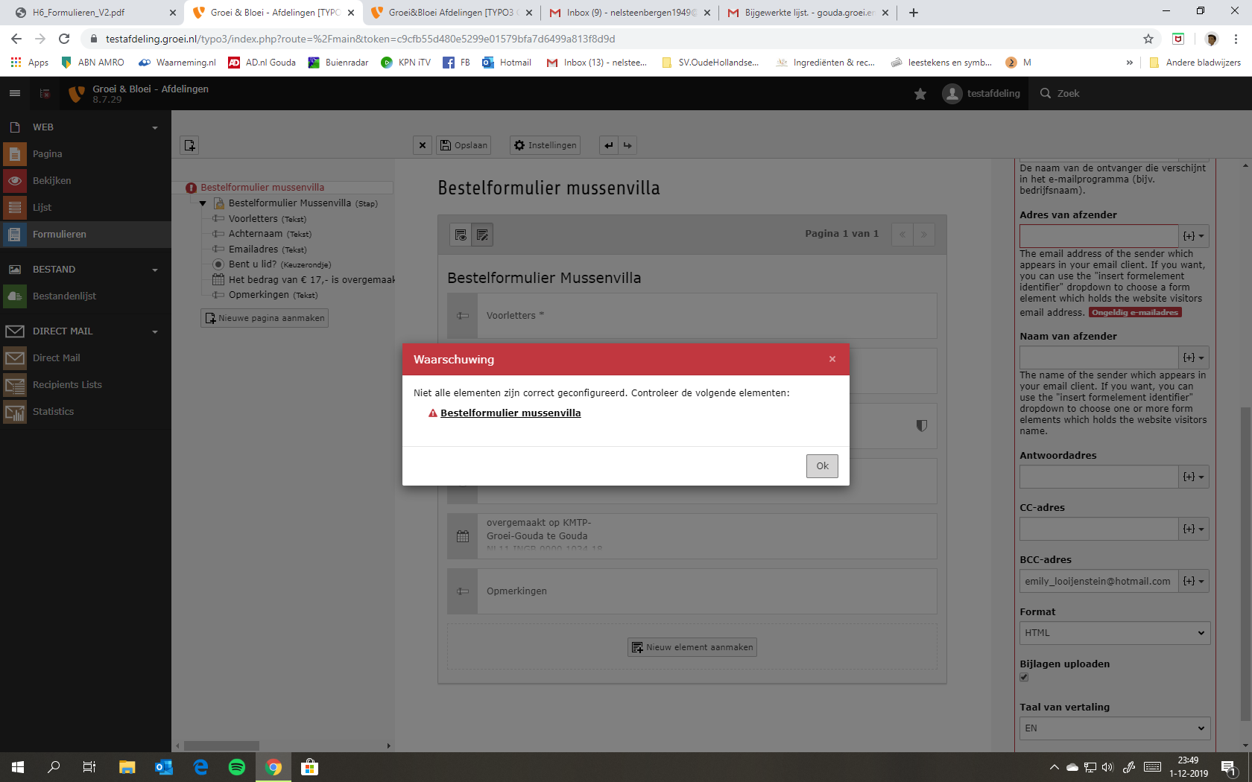Open the bookmarks star in TYPO3 topbar

[920, 94]
